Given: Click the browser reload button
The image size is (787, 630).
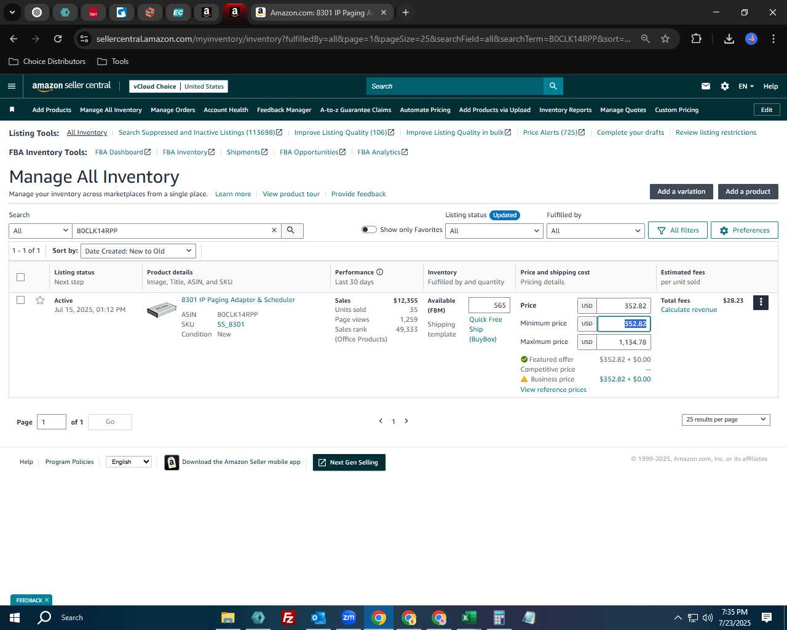Looking at the screenshot, I should click(58, 39).
